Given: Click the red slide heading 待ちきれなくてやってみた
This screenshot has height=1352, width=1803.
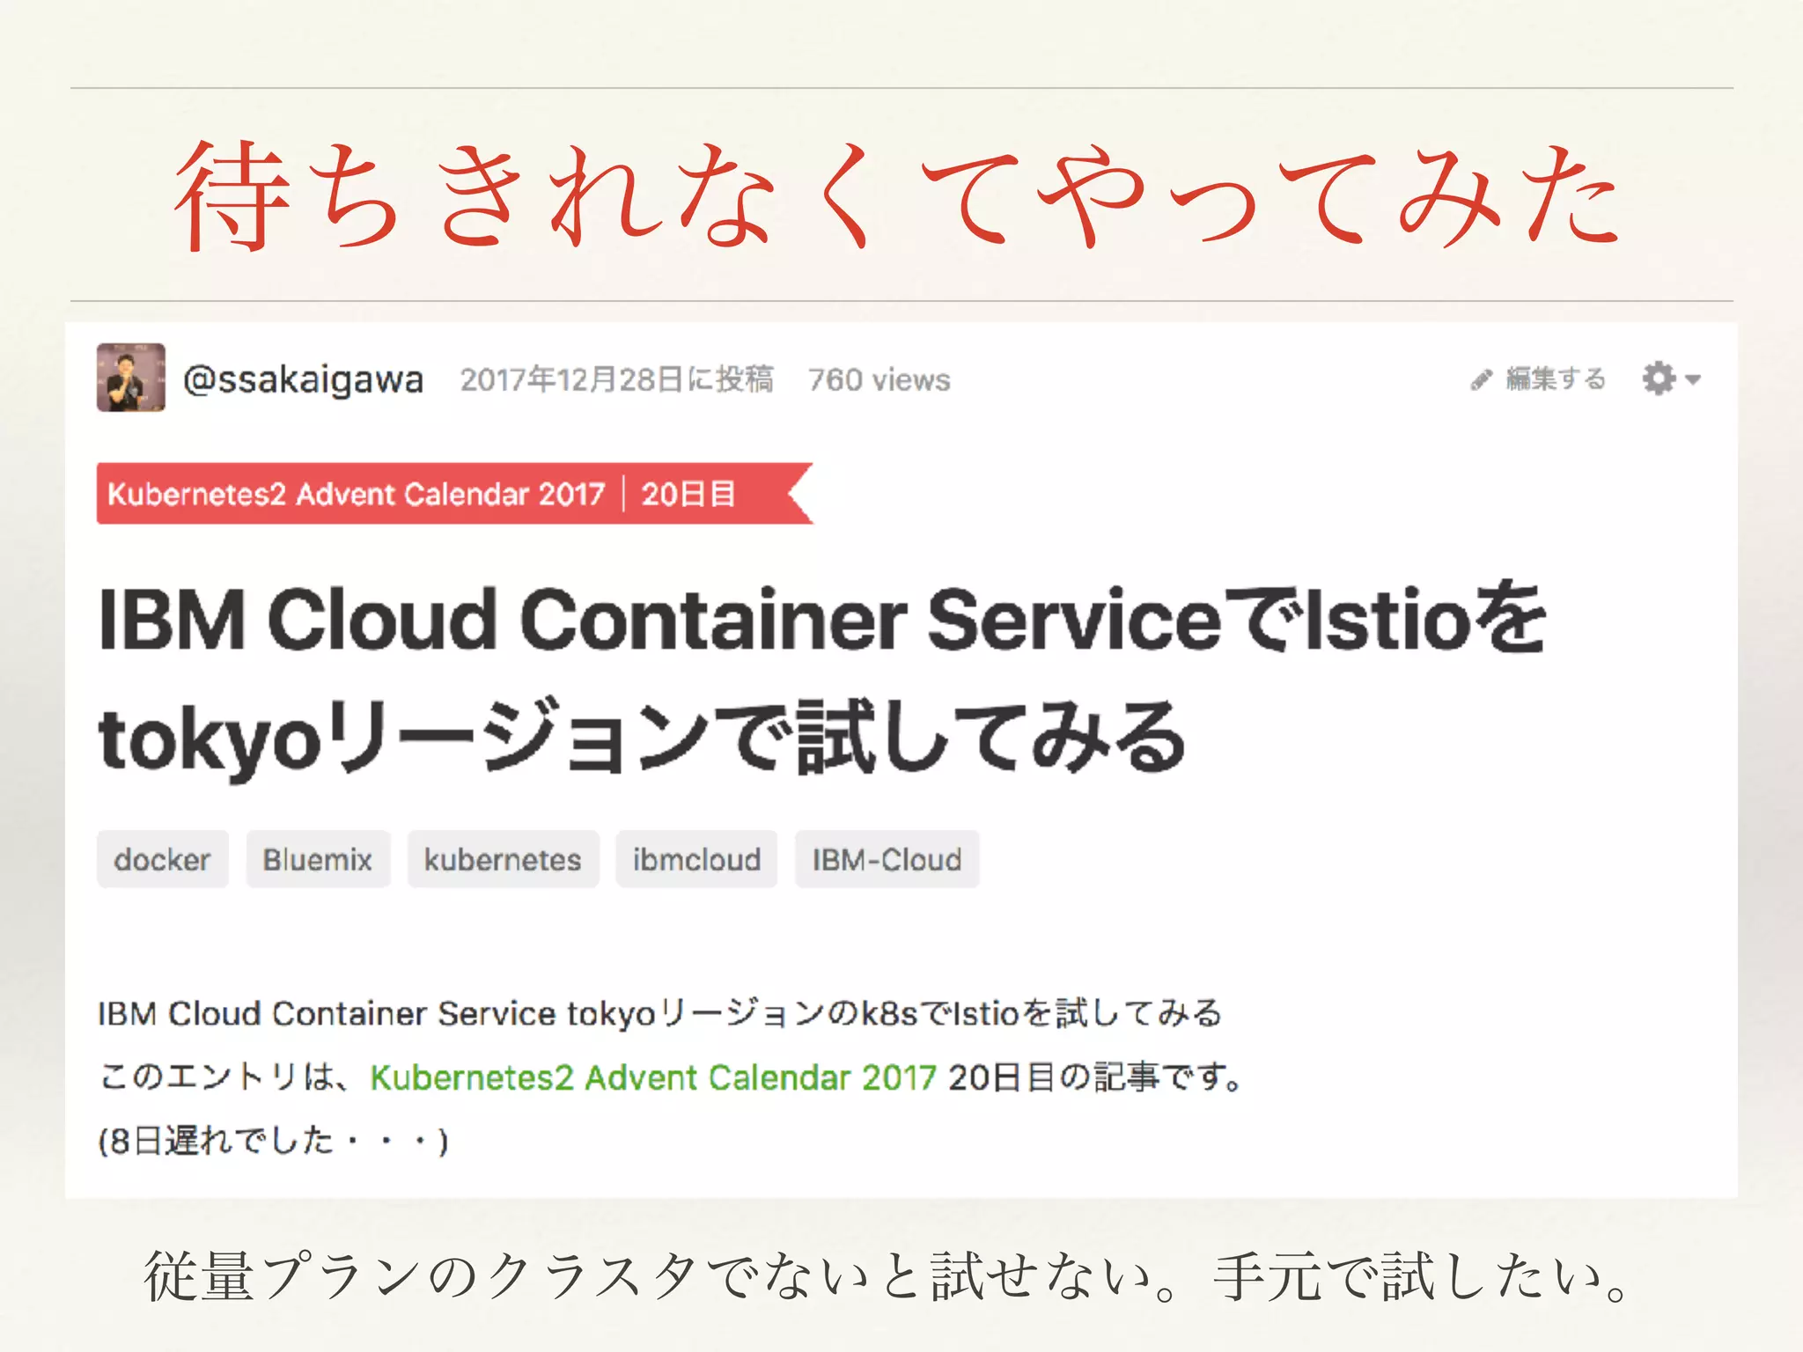Looking at the screenshot, I should point(898,195).
